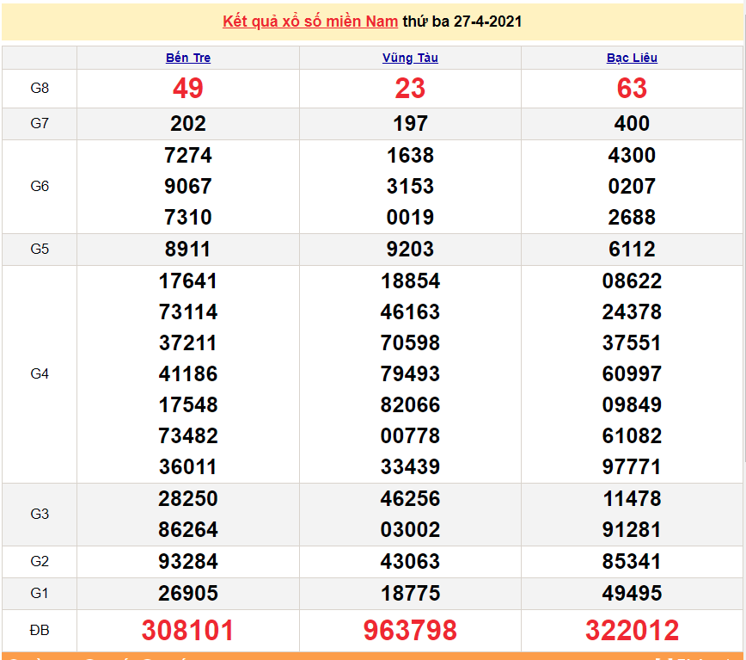Select G1 number 18775

410,594
